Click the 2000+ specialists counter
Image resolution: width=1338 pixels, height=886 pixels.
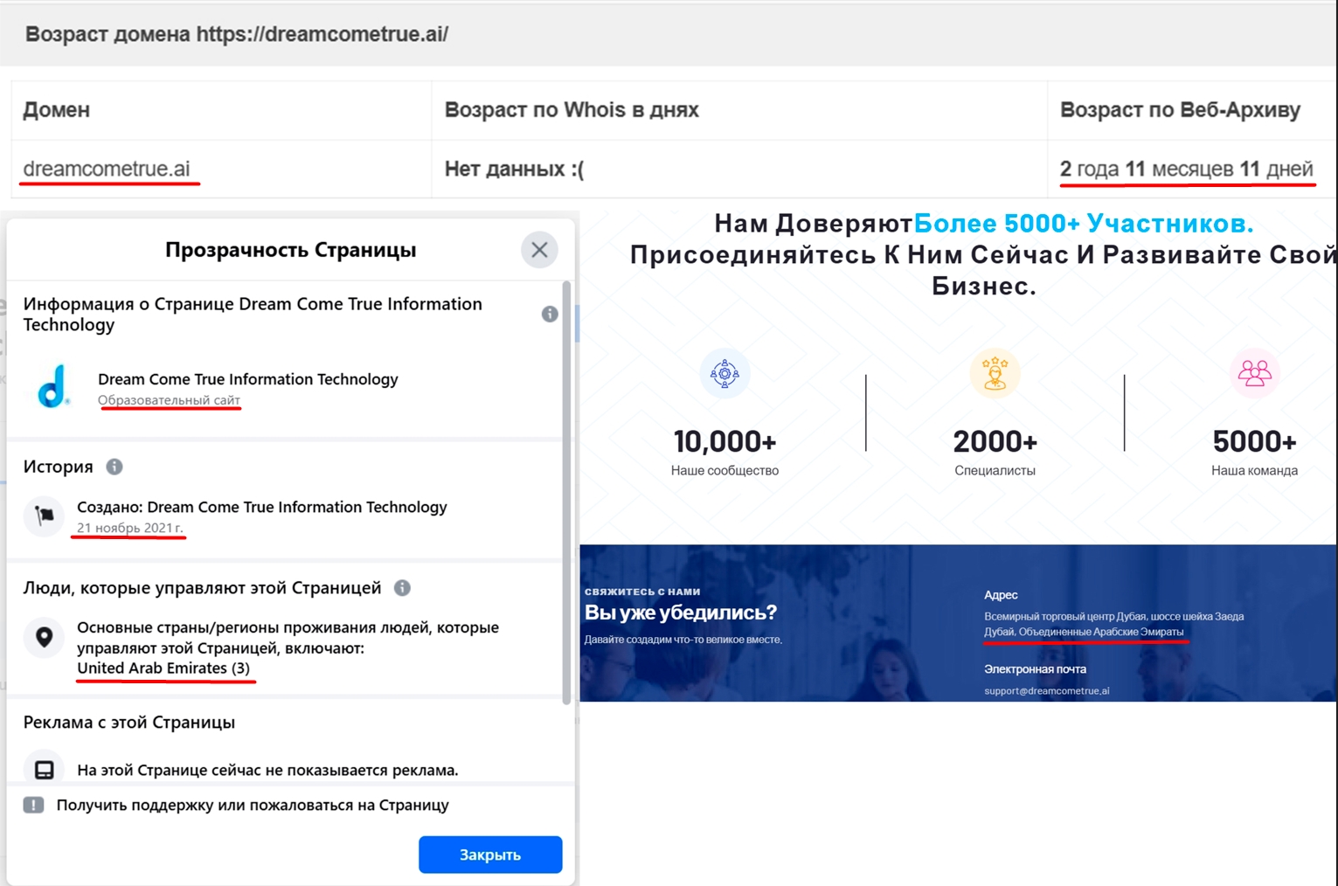tap(995, 442)
